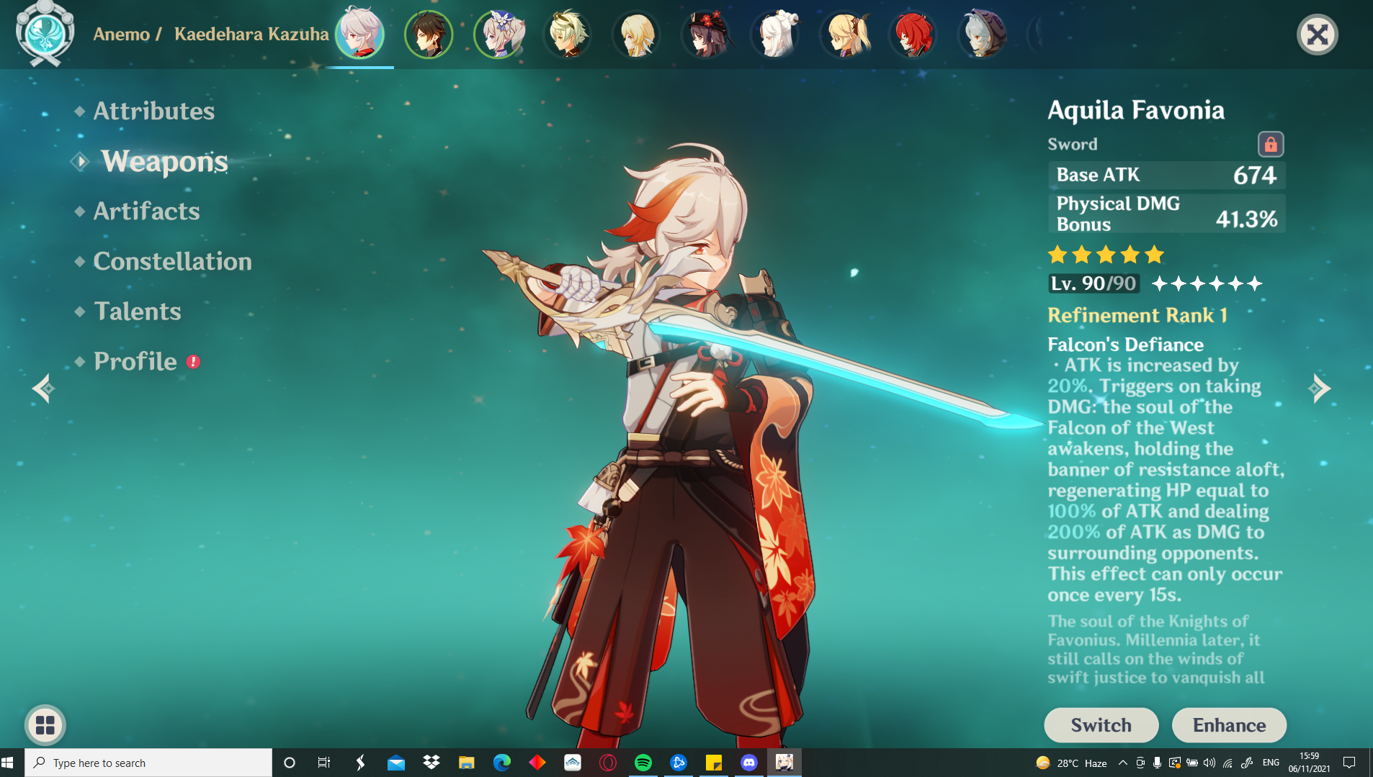Expand hidden system tray icons
This screenshot has height=777, width=1373.
click(x=1122, y=763)
